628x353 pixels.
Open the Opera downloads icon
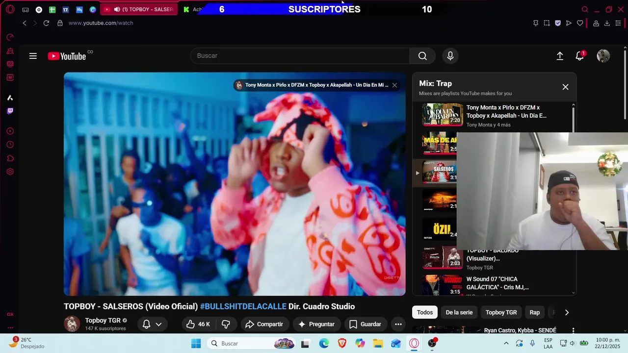607,23
